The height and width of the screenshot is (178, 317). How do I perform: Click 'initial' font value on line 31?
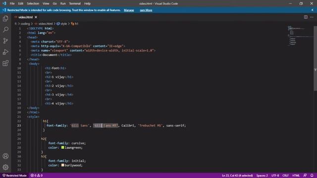78,161
